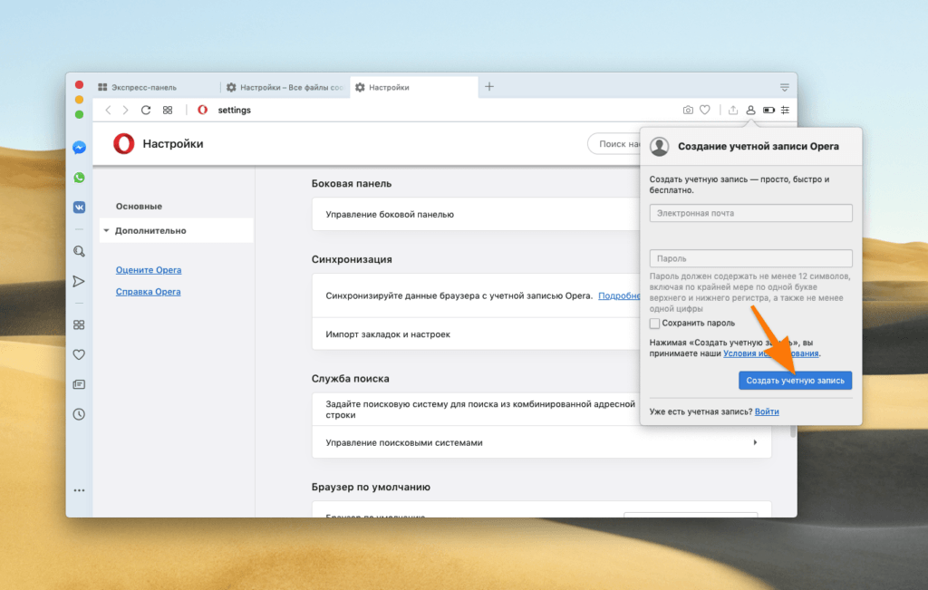This screenshot has width=928, height=590.
Task: Click the Боковая панель heading
Action: point(352,183)
